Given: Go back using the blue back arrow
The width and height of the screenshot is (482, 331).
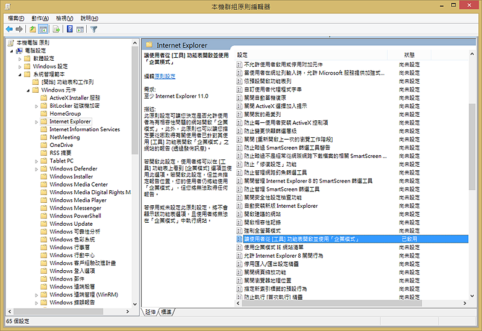Looking at the screenshot, I should coord(9,29).
